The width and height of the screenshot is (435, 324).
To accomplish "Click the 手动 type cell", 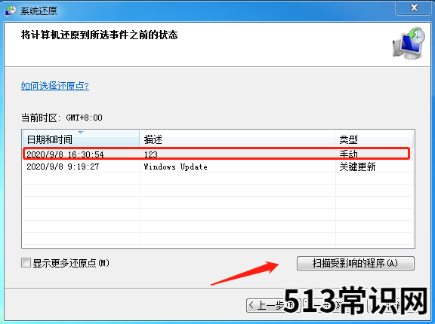I will pos(348,154).
